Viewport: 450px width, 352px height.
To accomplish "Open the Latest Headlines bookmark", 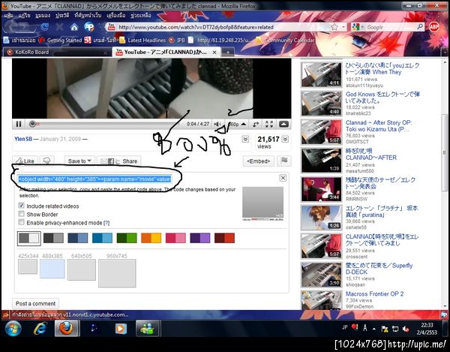I will pos(142,41).
